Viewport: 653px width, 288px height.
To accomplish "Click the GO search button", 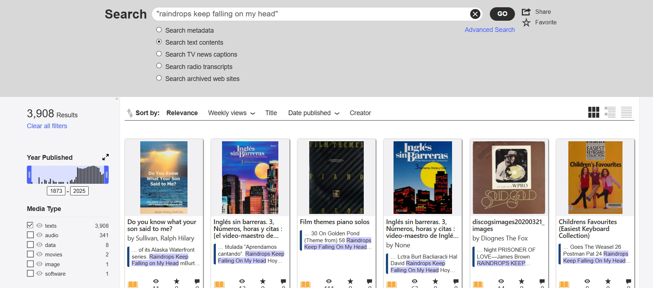I will coord(502,14).
